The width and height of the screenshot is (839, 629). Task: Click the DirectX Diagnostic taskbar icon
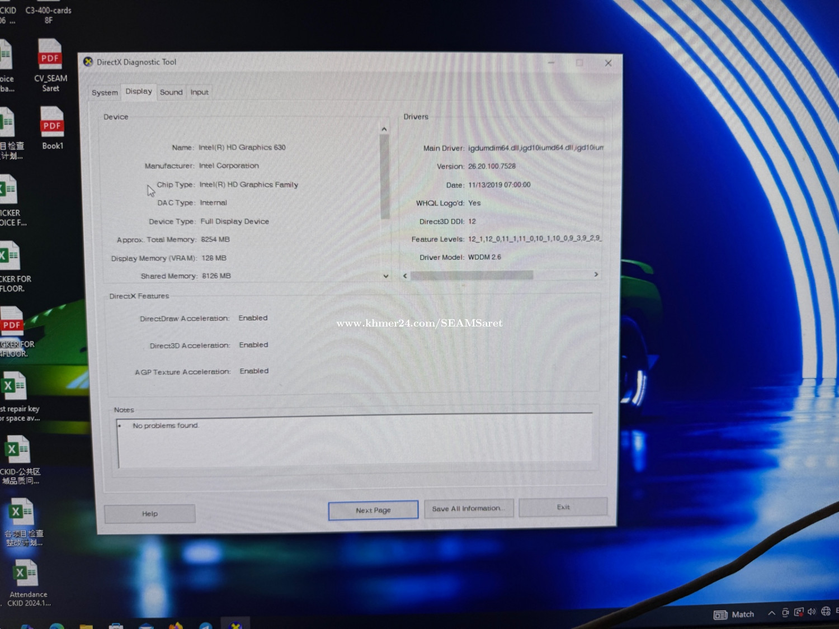(x=235, y=624)
